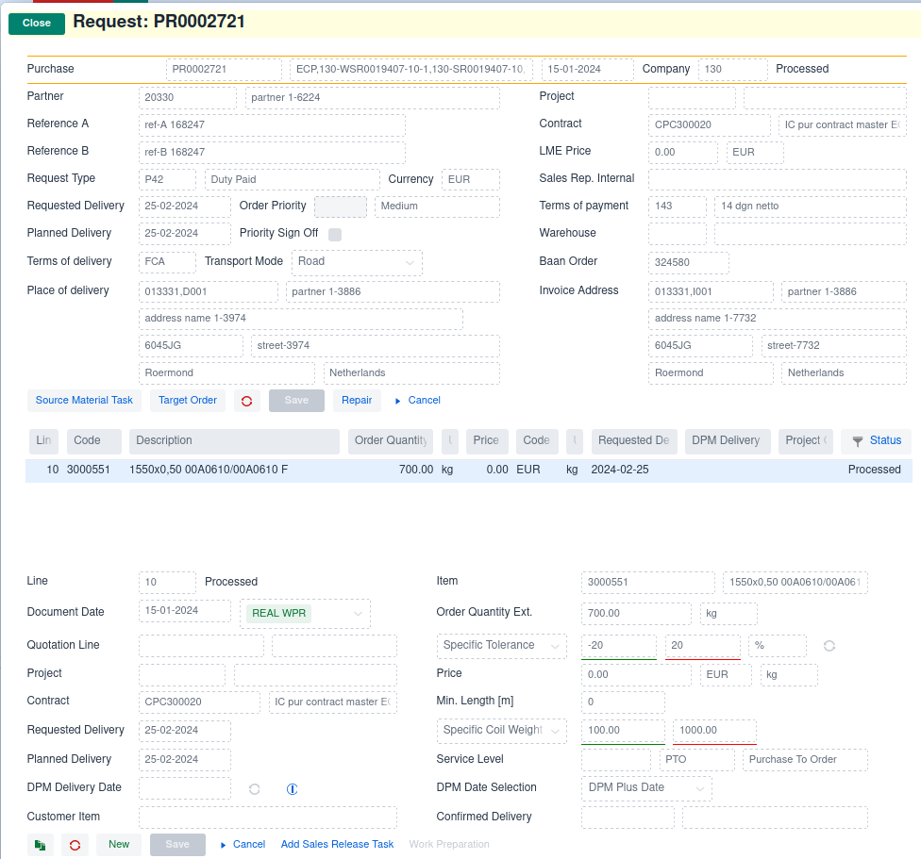
Task: Sort by the Code column header after Lin
Action: pos(94,441)
